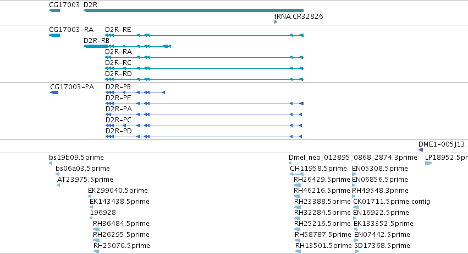The height and width of the screenshot is (254, 468).
Task: Select the D2R-RB transcript label
Action: pyautogui.click(x=96, y=40)
